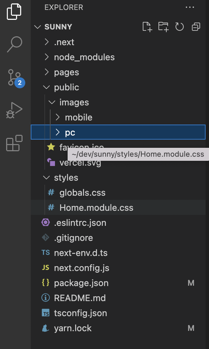Expand the .next folder
Viewport: 209px width, 349px height.
point(64,42)
